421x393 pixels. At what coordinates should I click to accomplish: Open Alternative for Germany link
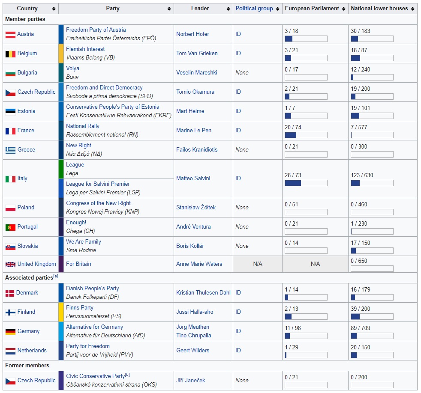pyautogui.click(x=94, y=327)
